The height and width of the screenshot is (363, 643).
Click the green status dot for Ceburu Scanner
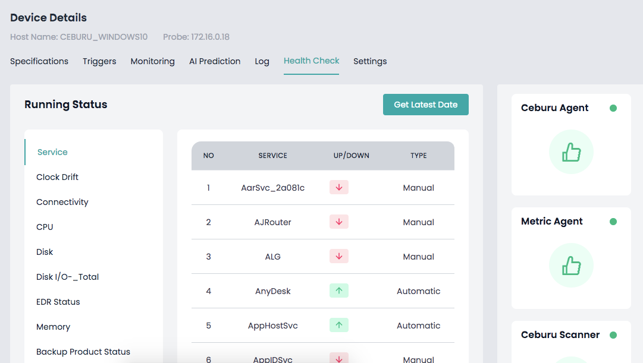click(x=613, y=335)
